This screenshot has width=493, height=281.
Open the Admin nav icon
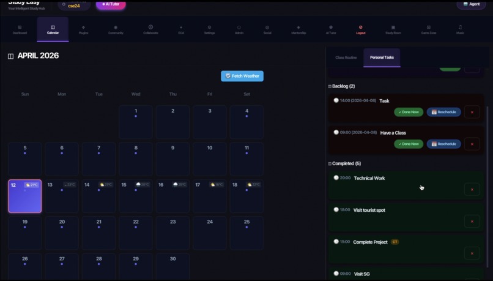pyautogui.click(x=239, y=28)
